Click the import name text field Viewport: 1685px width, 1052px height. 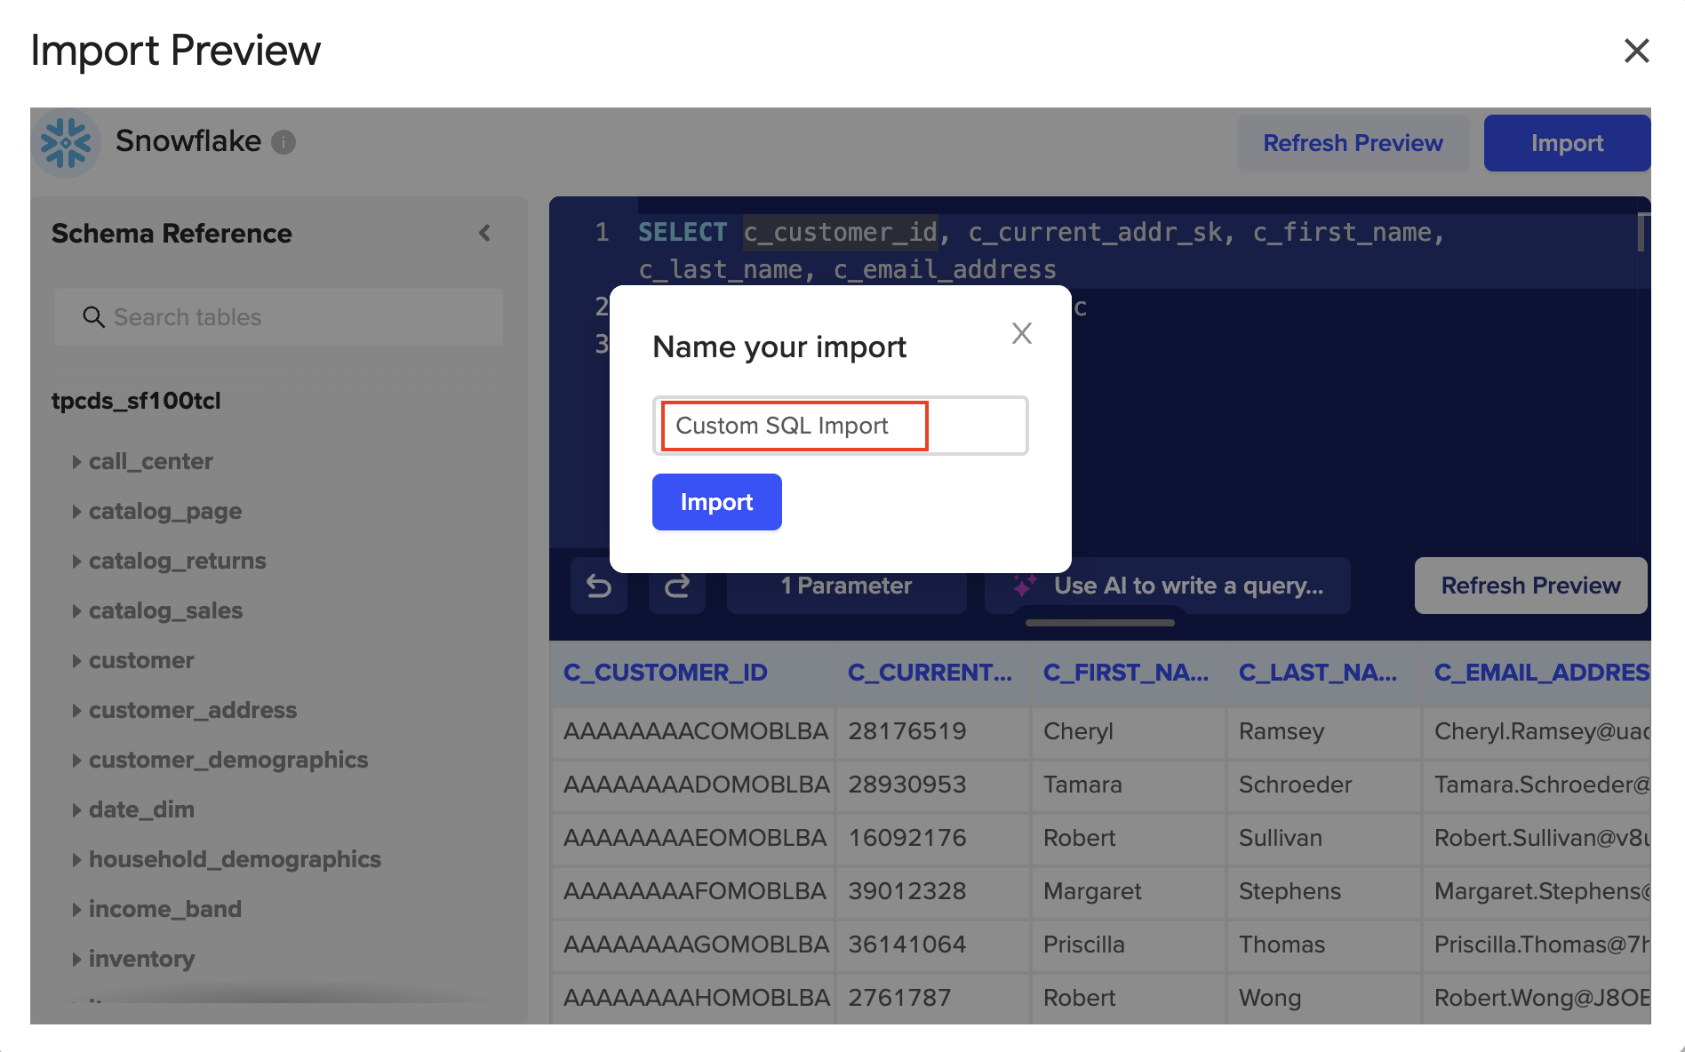[840, 426]
